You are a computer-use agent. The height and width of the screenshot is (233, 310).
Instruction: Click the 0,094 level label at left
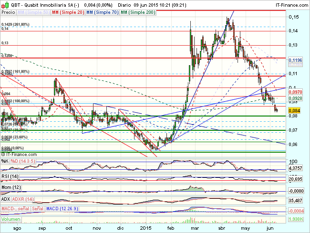click(6, 94)
